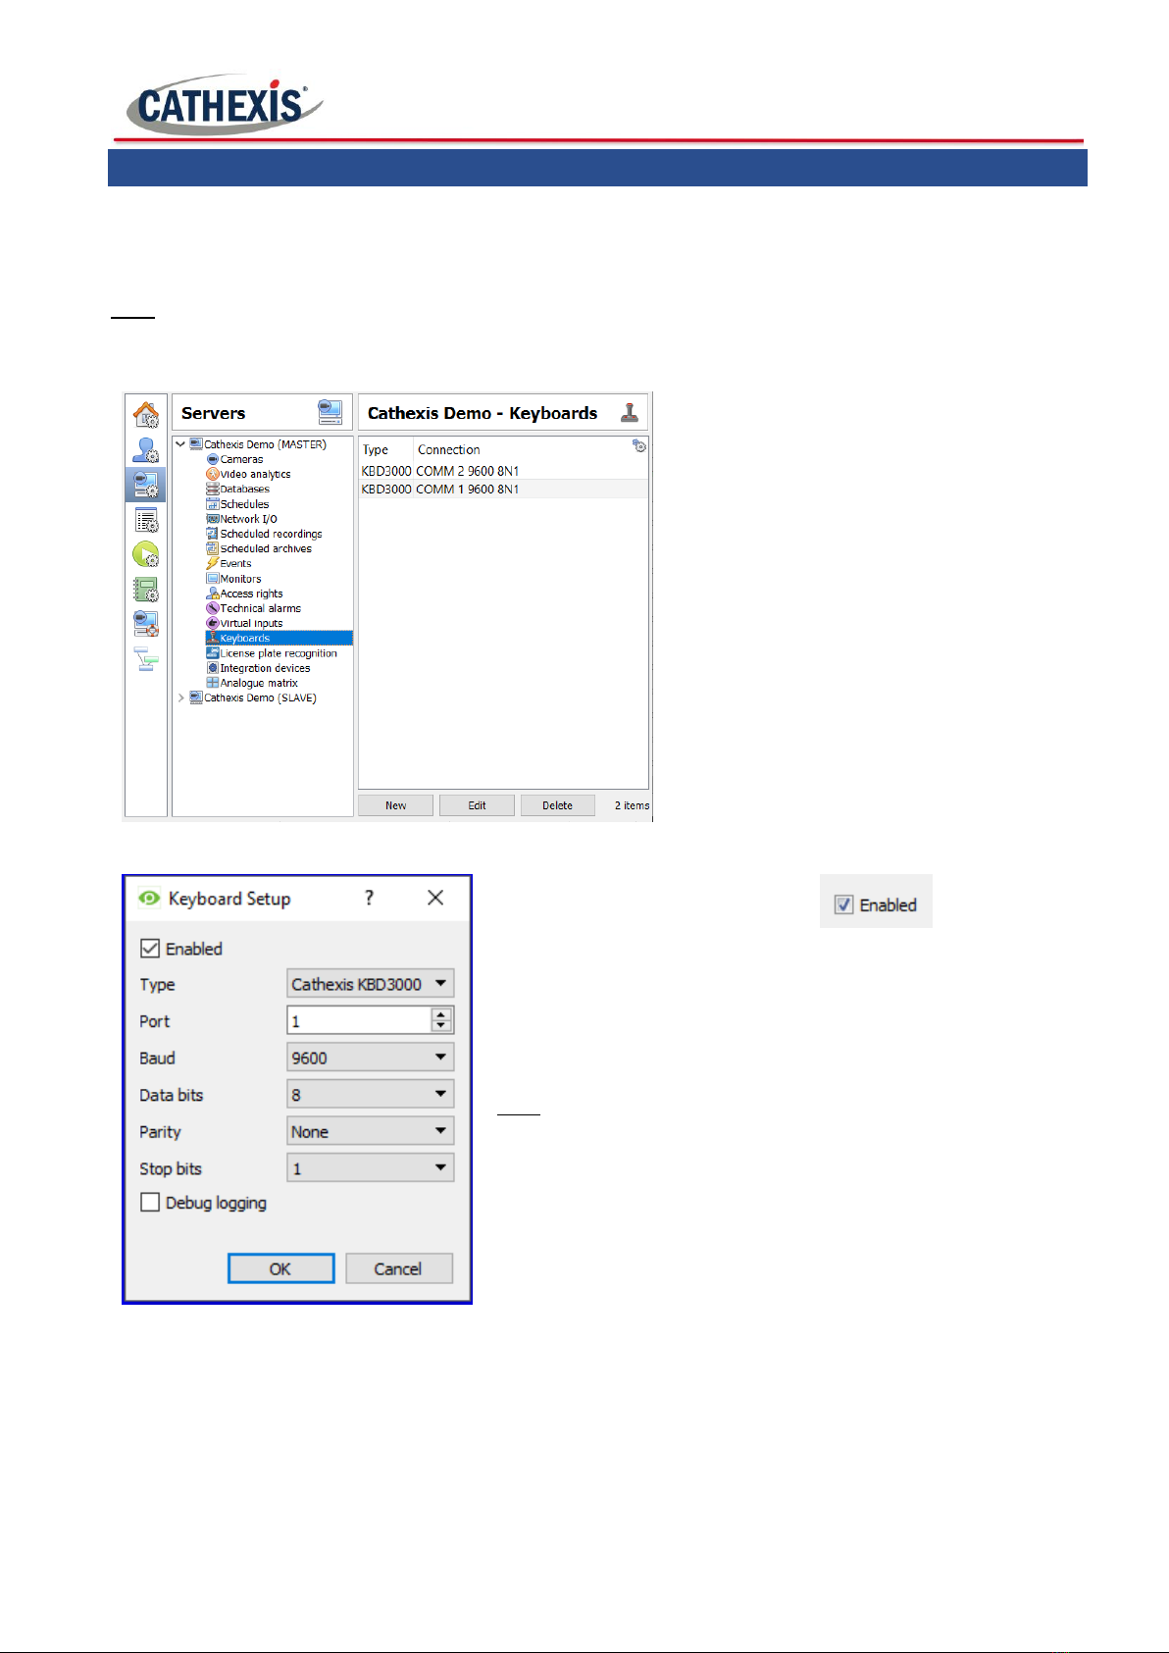Confirm Keyboard Setup with OK
Screen dimensions: 1169x1653
click(280, 1268)
